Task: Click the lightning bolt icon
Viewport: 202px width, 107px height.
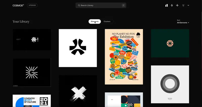Action: pyautogui.click(x=172, y=5)
